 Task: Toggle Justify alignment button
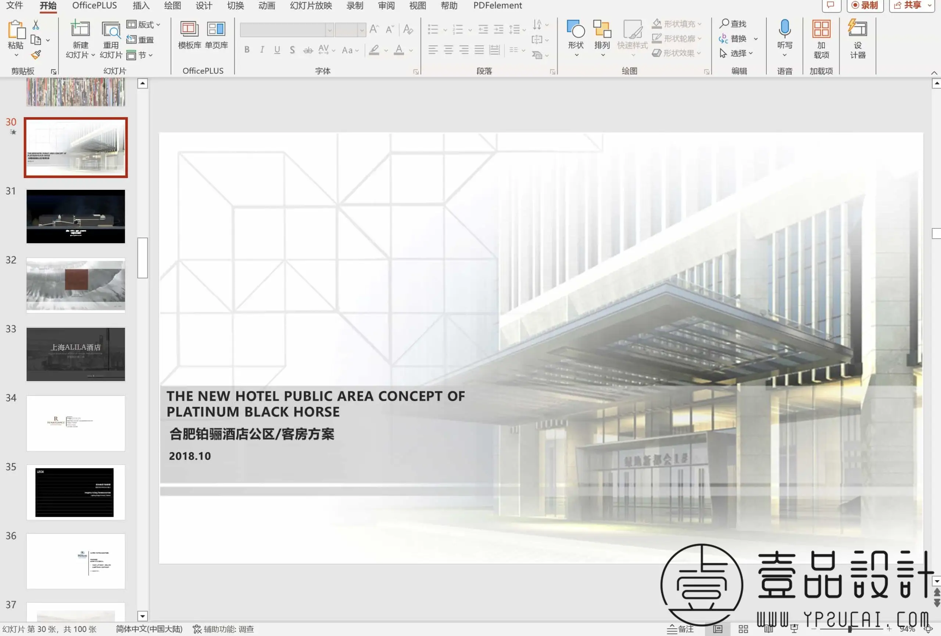point(479,50)
